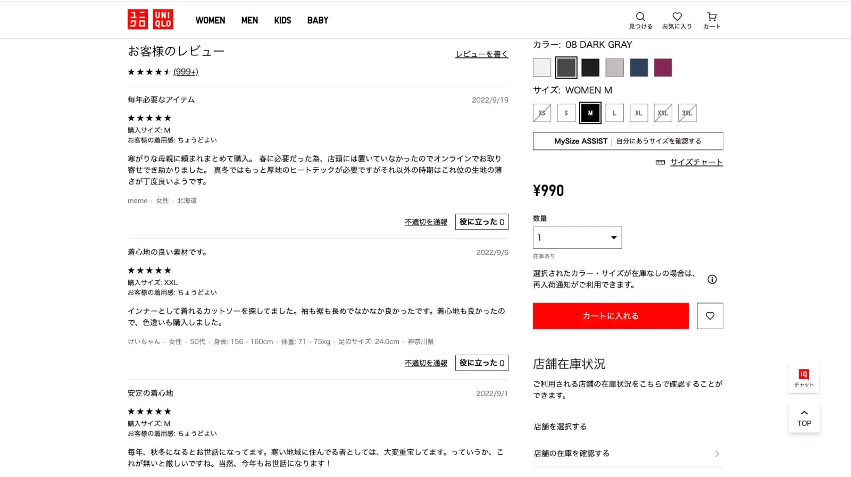Select the navy blue color swatch

(639, 68)
